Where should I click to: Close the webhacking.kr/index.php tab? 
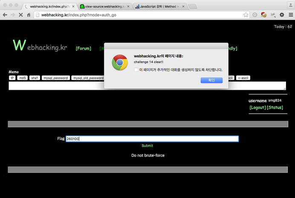[73, 6]
